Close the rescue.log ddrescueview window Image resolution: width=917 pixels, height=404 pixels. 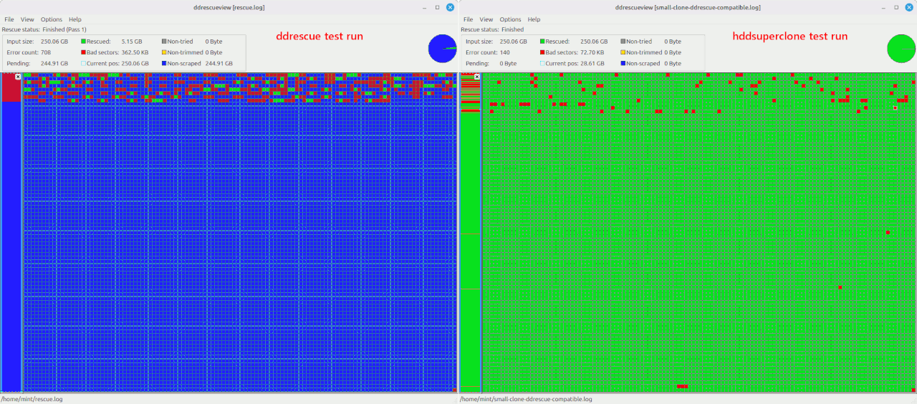tap(450, 7)
